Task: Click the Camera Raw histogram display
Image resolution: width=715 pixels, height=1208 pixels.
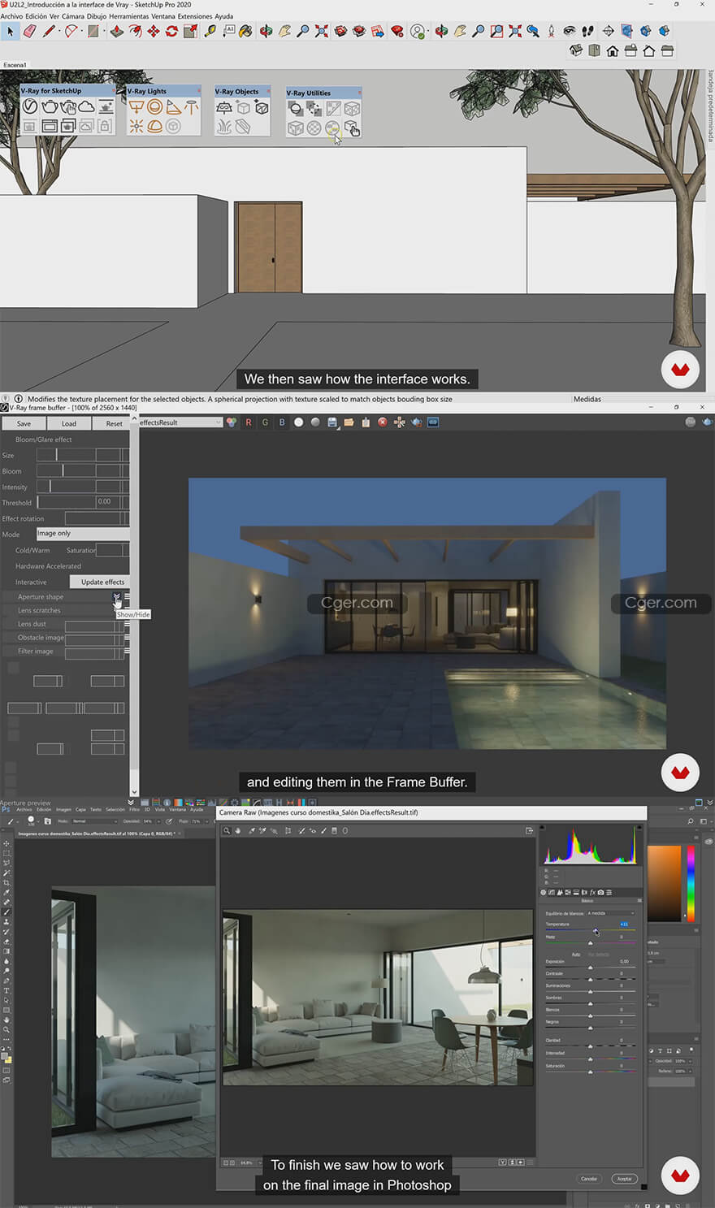Action: pyautogui.click(x=591, y=844)
